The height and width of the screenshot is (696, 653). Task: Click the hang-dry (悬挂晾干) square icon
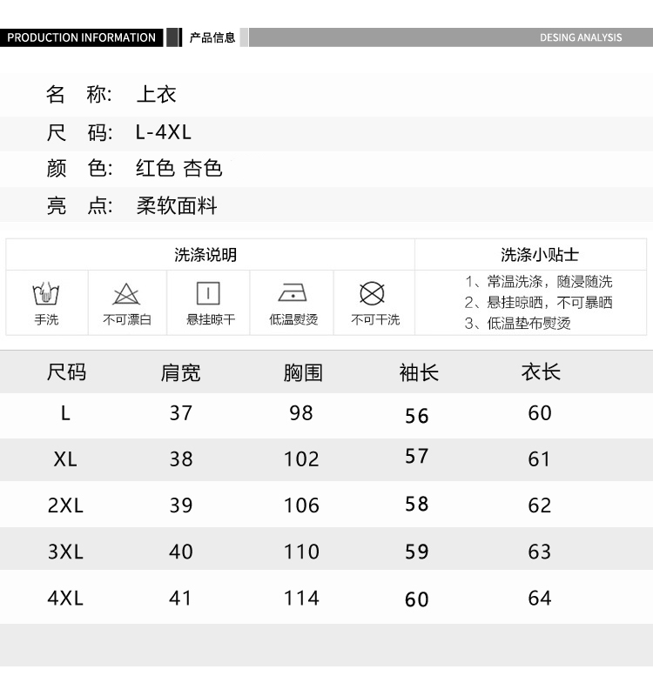[208, 293]
